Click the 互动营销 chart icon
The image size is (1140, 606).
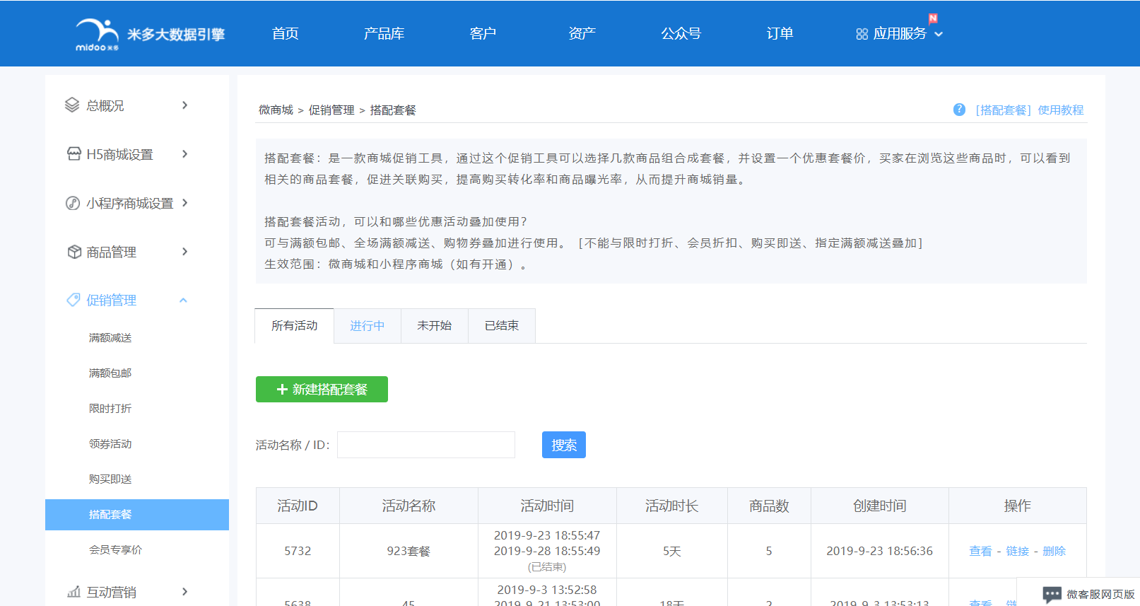(x=74, y=592)
